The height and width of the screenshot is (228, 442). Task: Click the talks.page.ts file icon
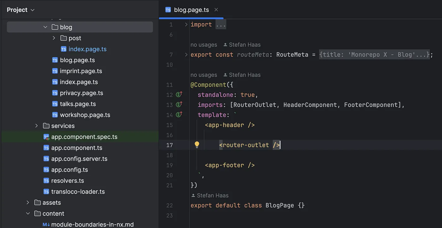pyautogui.click(x=55, y=104)
